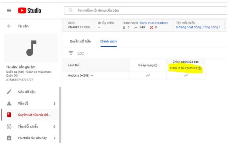Click the Lọc filter field
The image size is (232, 143).
(x=81, y=53)
